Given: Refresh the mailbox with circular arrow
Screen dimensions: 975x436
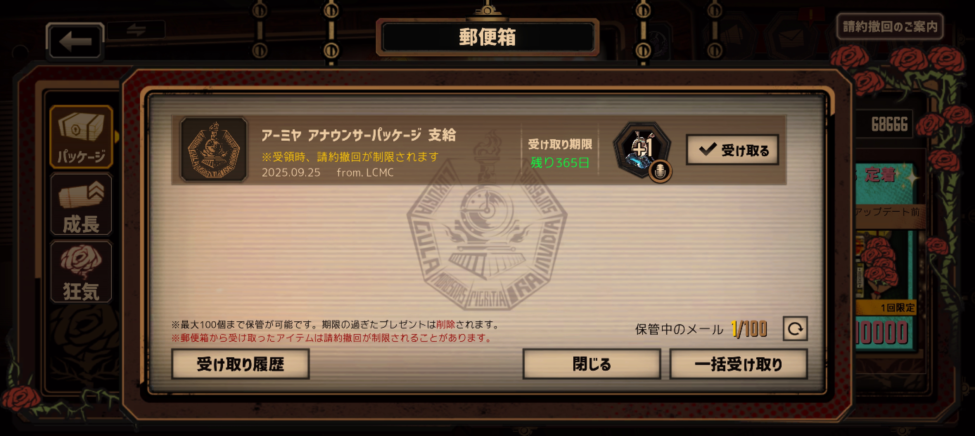Looking at the screenshot, I should [x=795, y=328].
